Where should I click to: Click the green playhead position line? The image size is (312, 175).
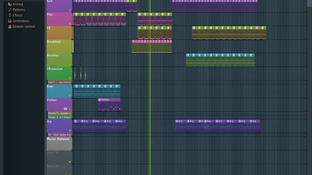click(150, 87)
